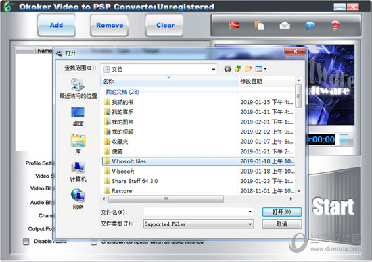Screen dimensions: 372x262
Task: Close the 打开 dialog
Action: click(x=295, y=51)
